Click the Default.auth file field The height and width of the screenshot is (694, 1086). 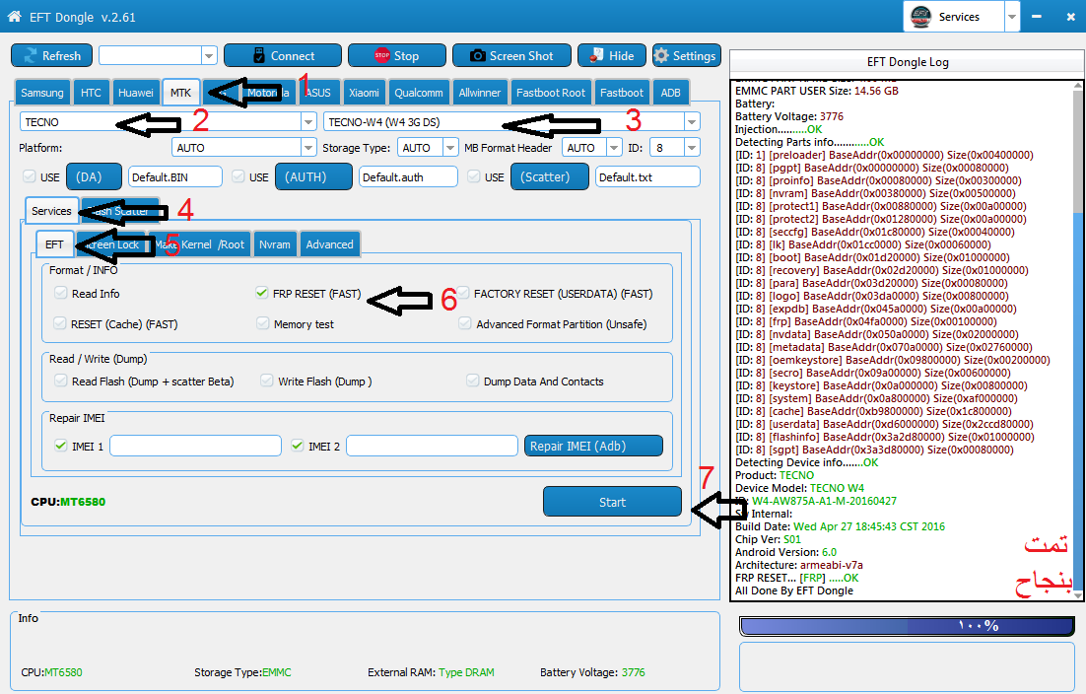click(408, 176)
